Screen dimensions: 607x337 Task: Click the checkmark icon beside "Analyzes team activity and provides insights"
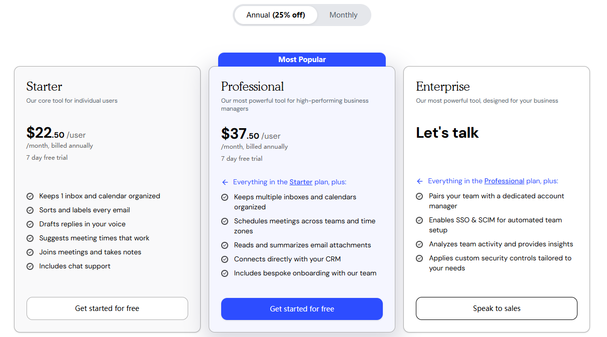pos(419,244)
